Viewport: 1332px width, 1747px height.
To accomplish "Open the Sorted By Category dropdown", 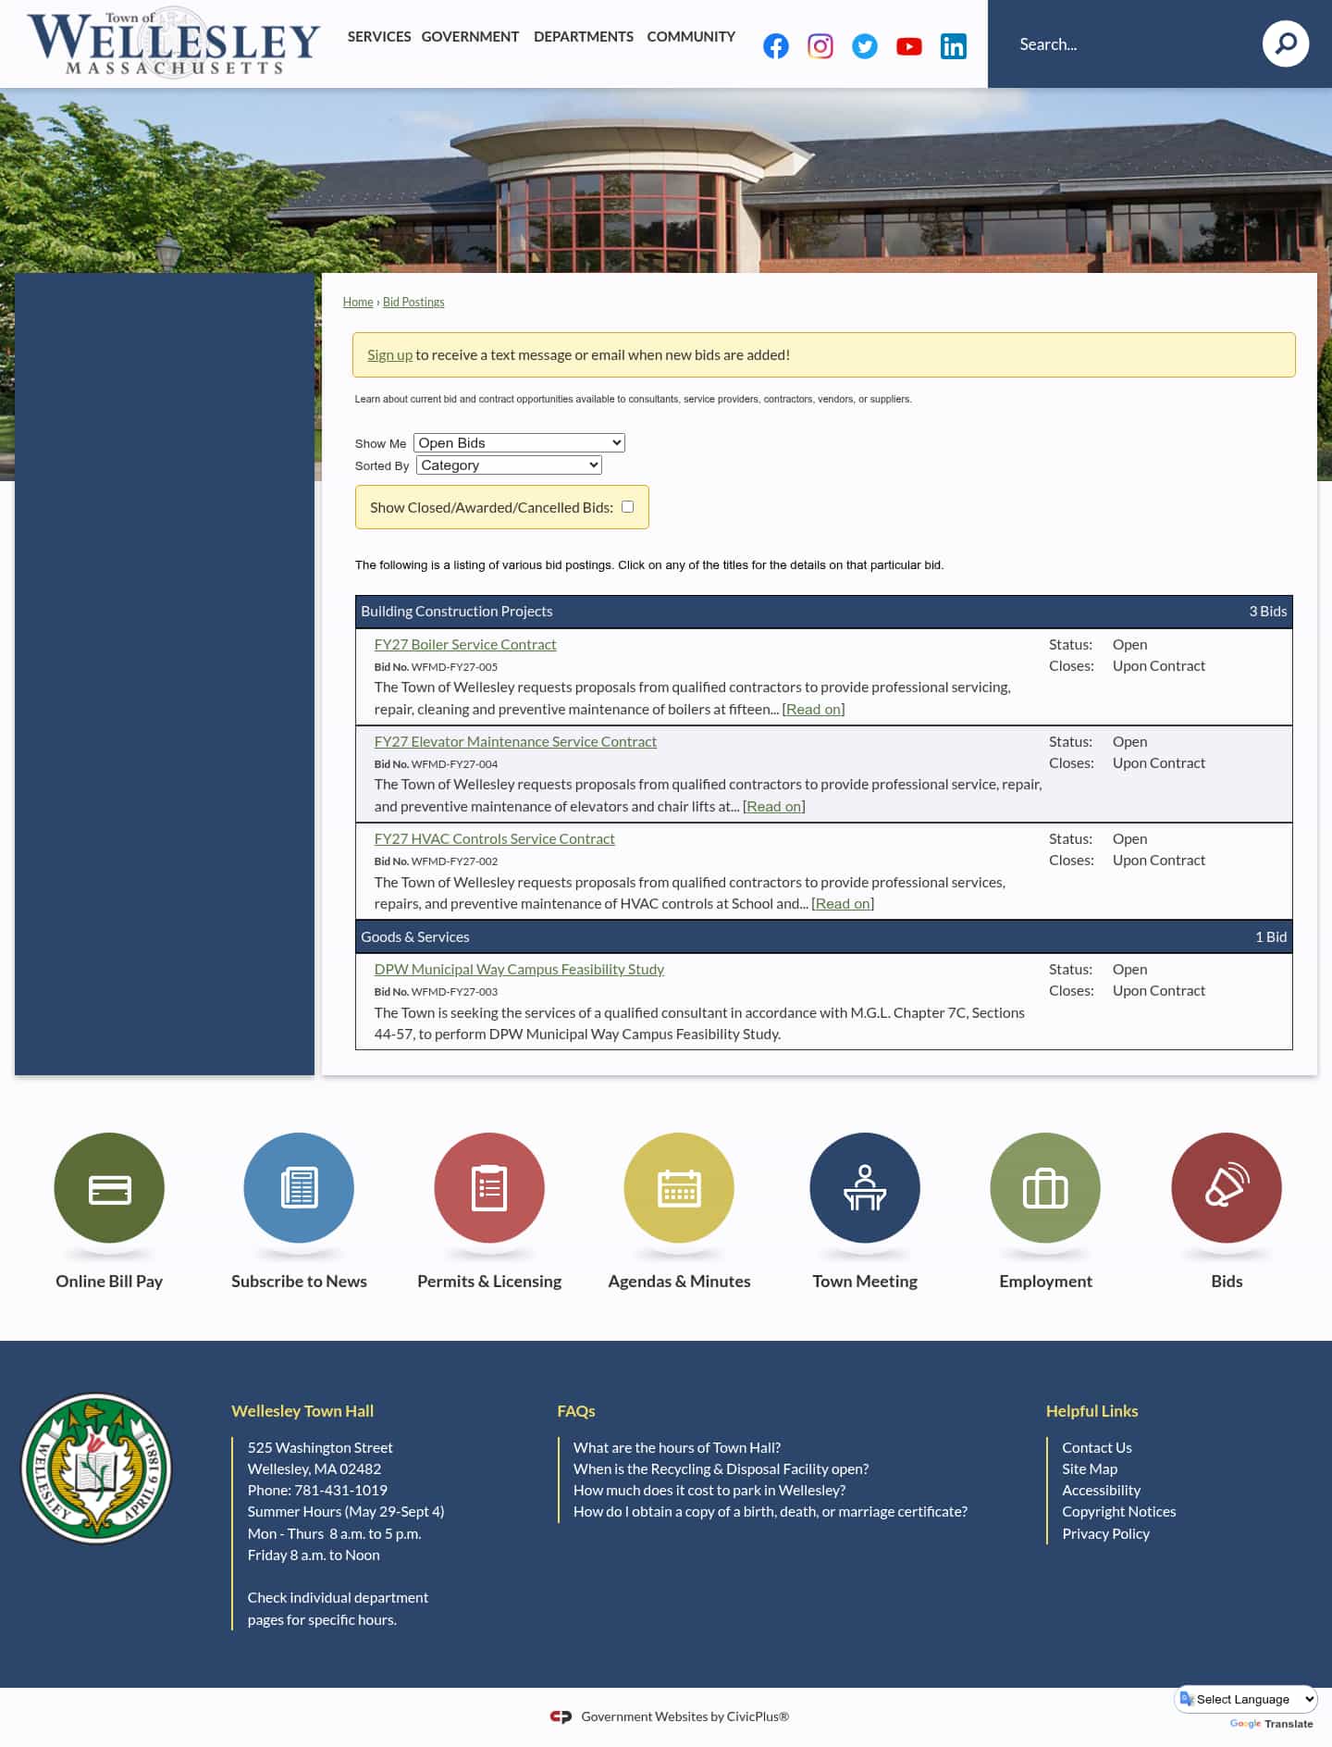I will coord(509,465).
